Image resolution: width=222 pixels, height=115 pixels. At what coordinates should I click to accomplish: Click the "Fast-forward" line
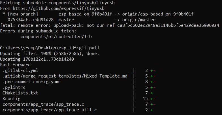click(x=15, y=65)
